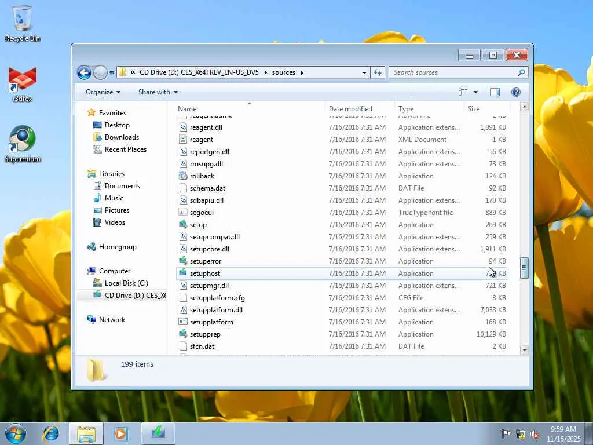
Task: Open the Windows Start button
Action: click(x=16, y=433)
